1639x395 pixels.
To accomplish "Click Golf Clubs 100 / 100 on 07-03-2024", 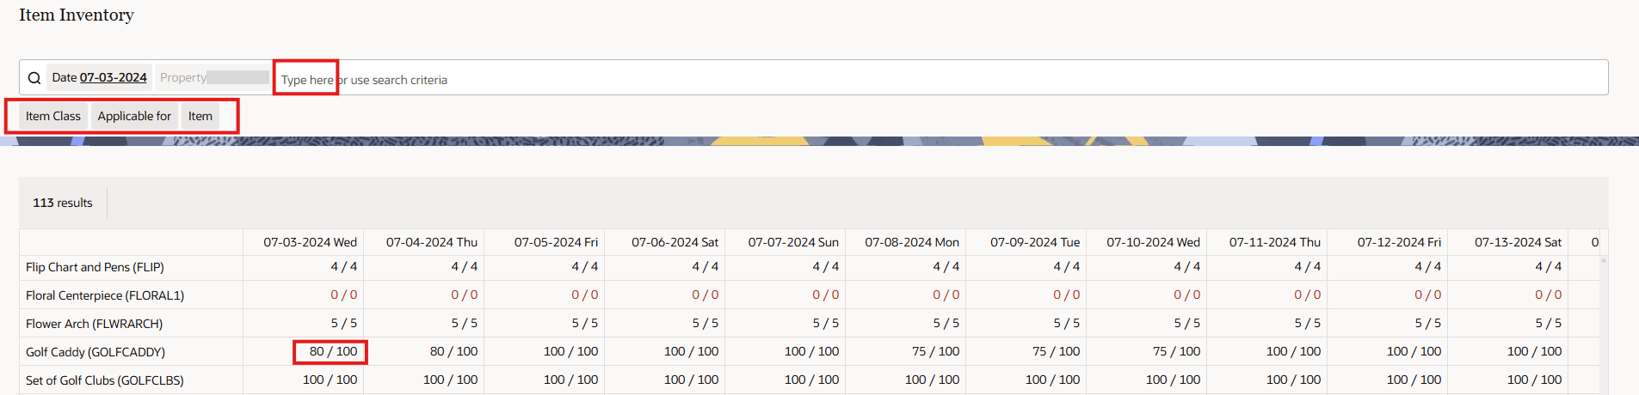I will tap(330, 380).
